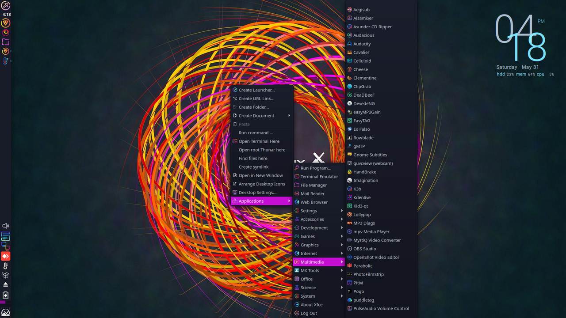
Task: Click the Clementine orange icon
Action: point(349,78)
